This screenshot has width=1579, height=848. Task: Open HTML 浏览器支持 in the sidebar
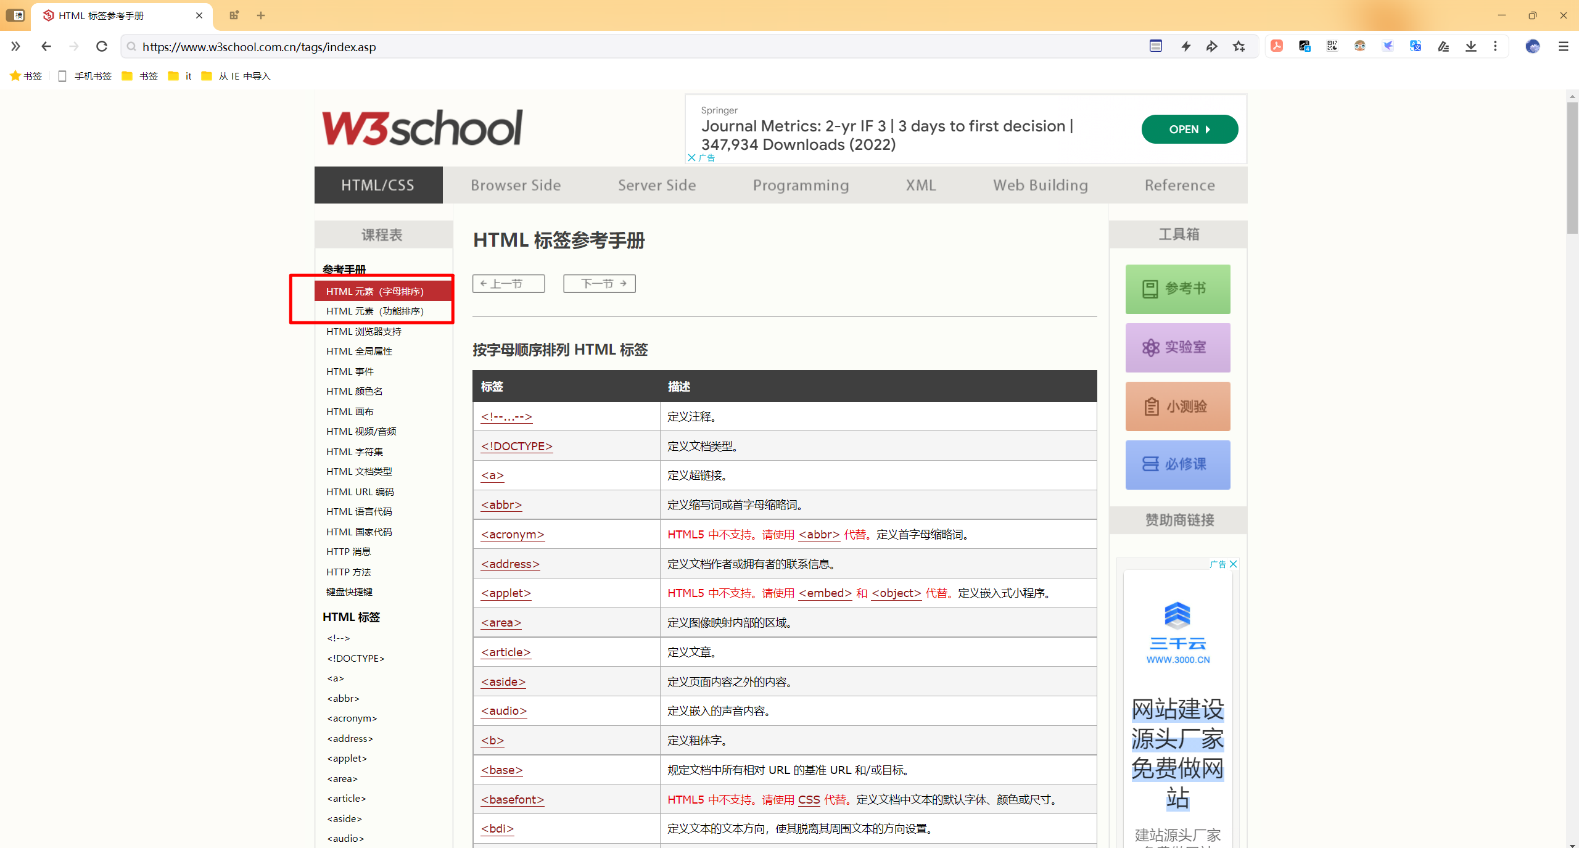click(364, 331)
